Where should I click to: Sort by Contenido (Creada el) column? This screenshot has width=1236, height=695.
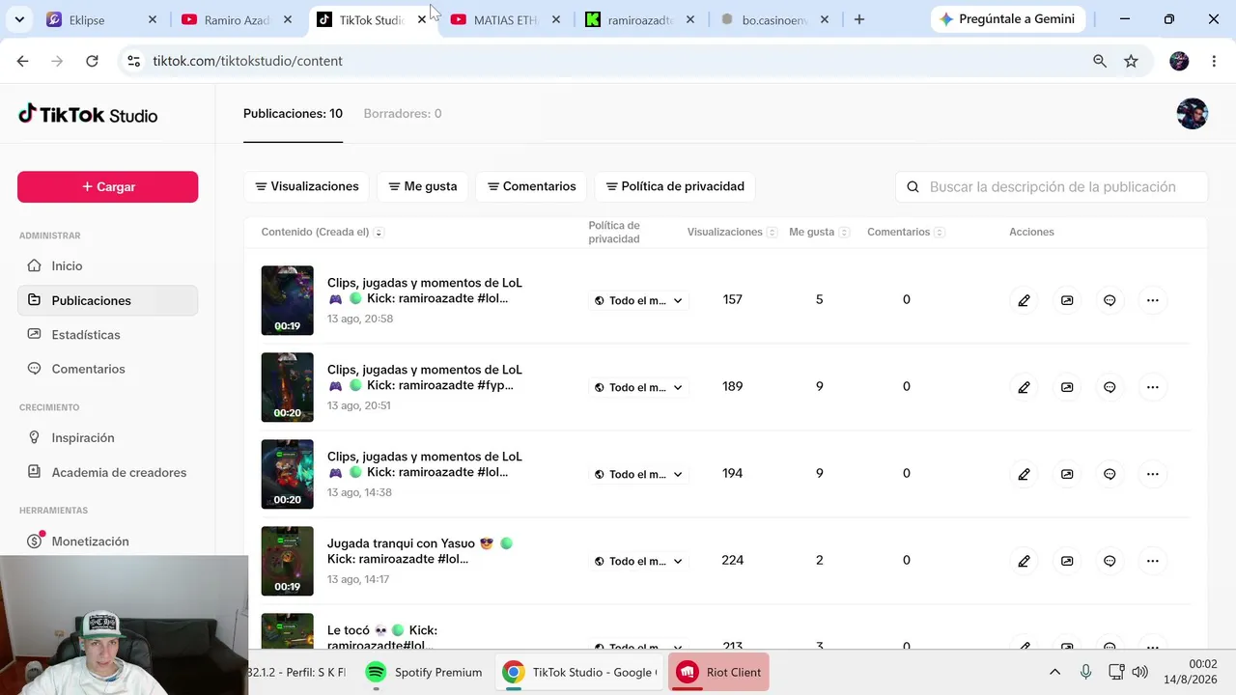click(323, 232)
